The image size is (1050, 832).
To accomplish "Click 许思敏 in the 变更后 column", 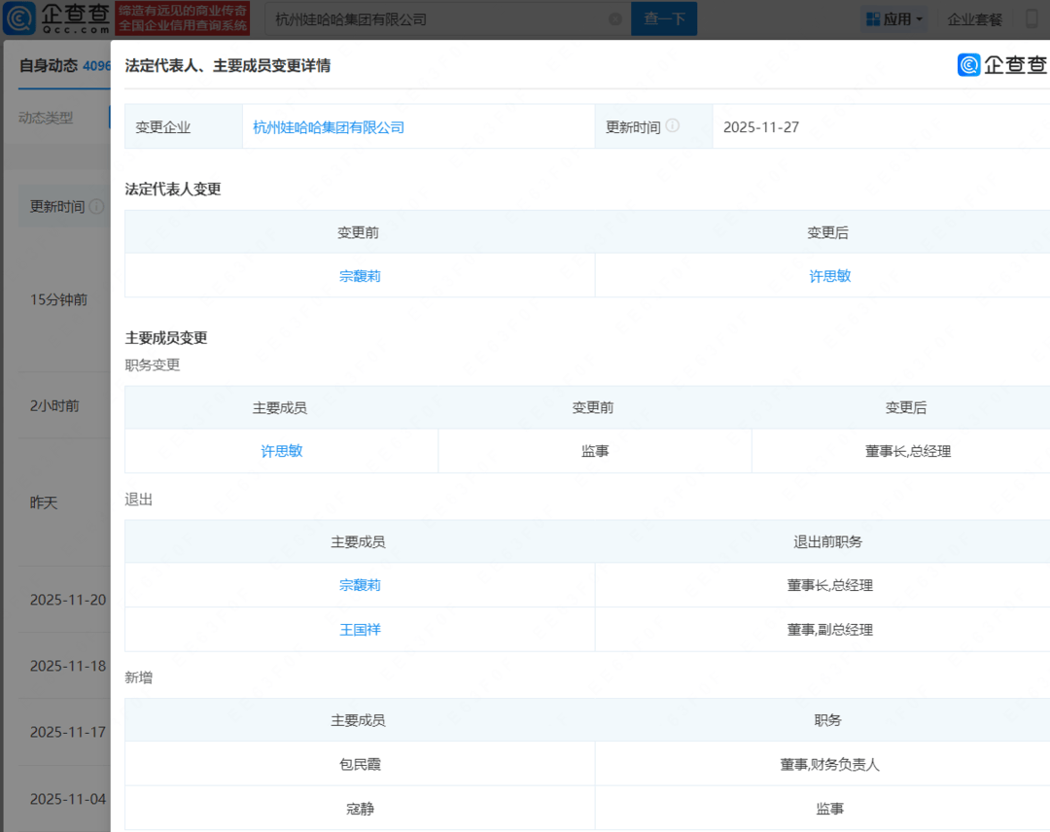I will pos(828,275).
